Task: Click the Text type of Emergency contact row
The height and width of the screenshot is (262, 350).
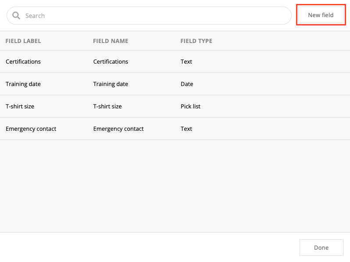Action: point(186,129)
